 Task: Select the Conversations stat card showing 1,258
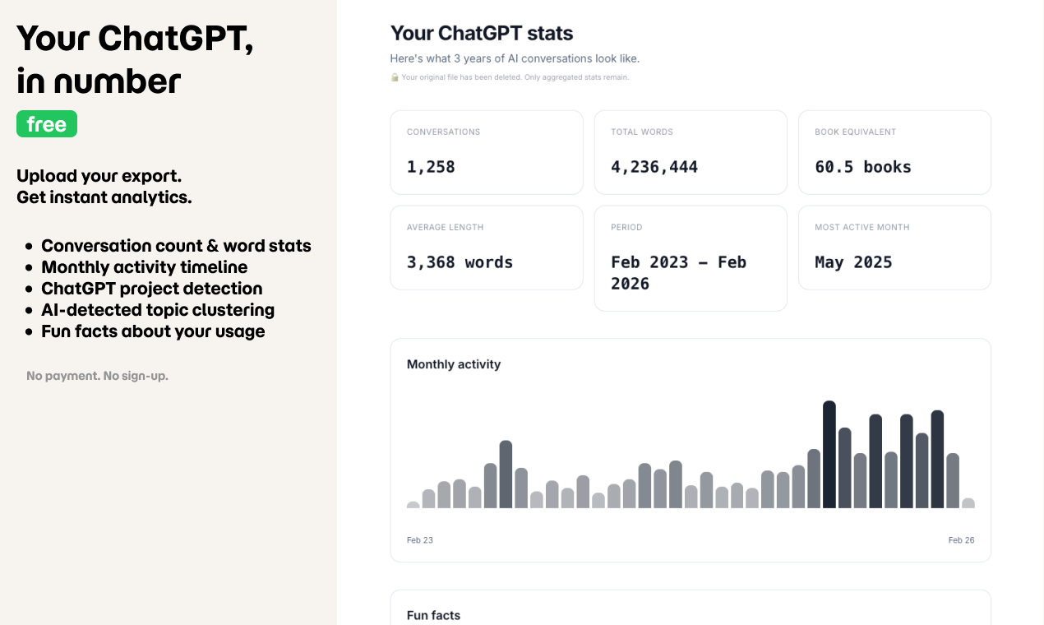487,152
